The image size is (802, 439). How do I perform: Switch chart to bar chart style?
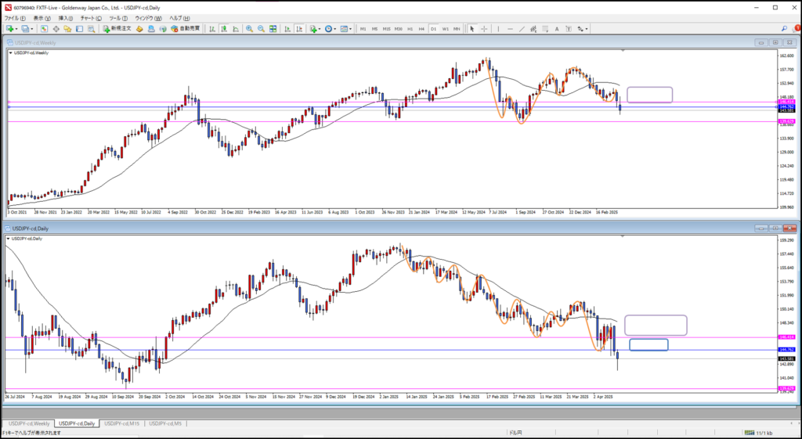[212, 29]
